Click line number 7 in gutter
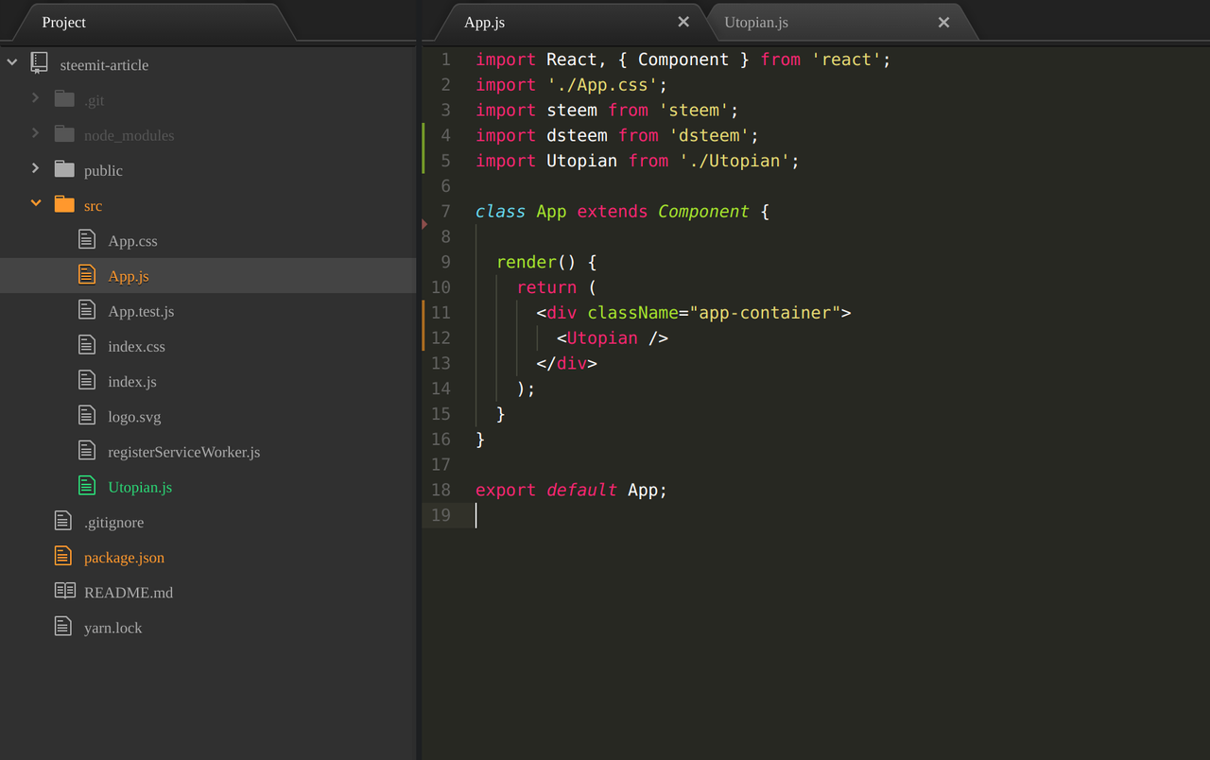Image resolution: width=1210 pixels, height=760 pixels. 444,211
